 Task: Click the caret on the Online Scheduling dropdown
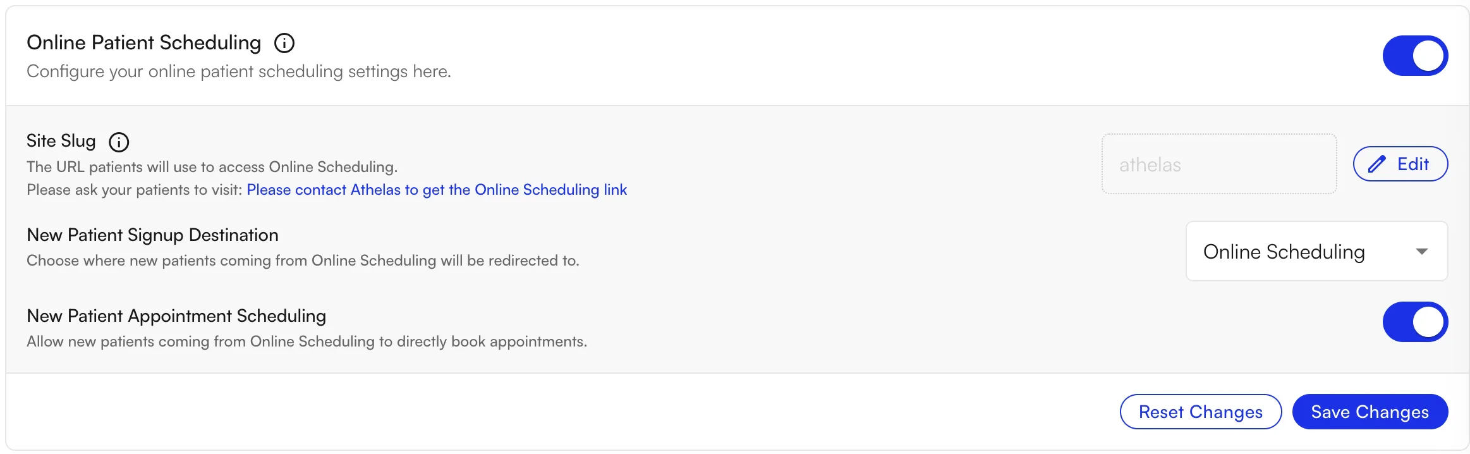pyautogui.click(x=1423, y=251)
